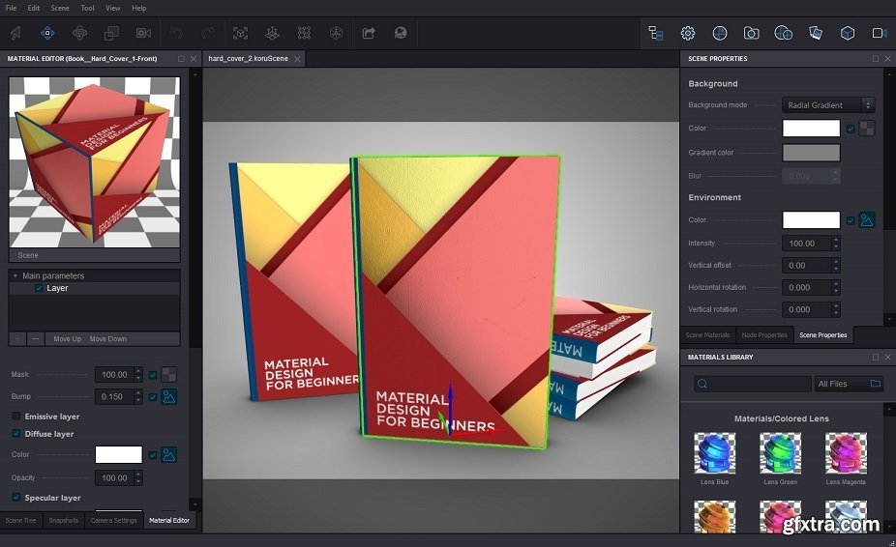Open the Scene menu
This screenshot has height=547, width=896.
[x=60, y=8]
